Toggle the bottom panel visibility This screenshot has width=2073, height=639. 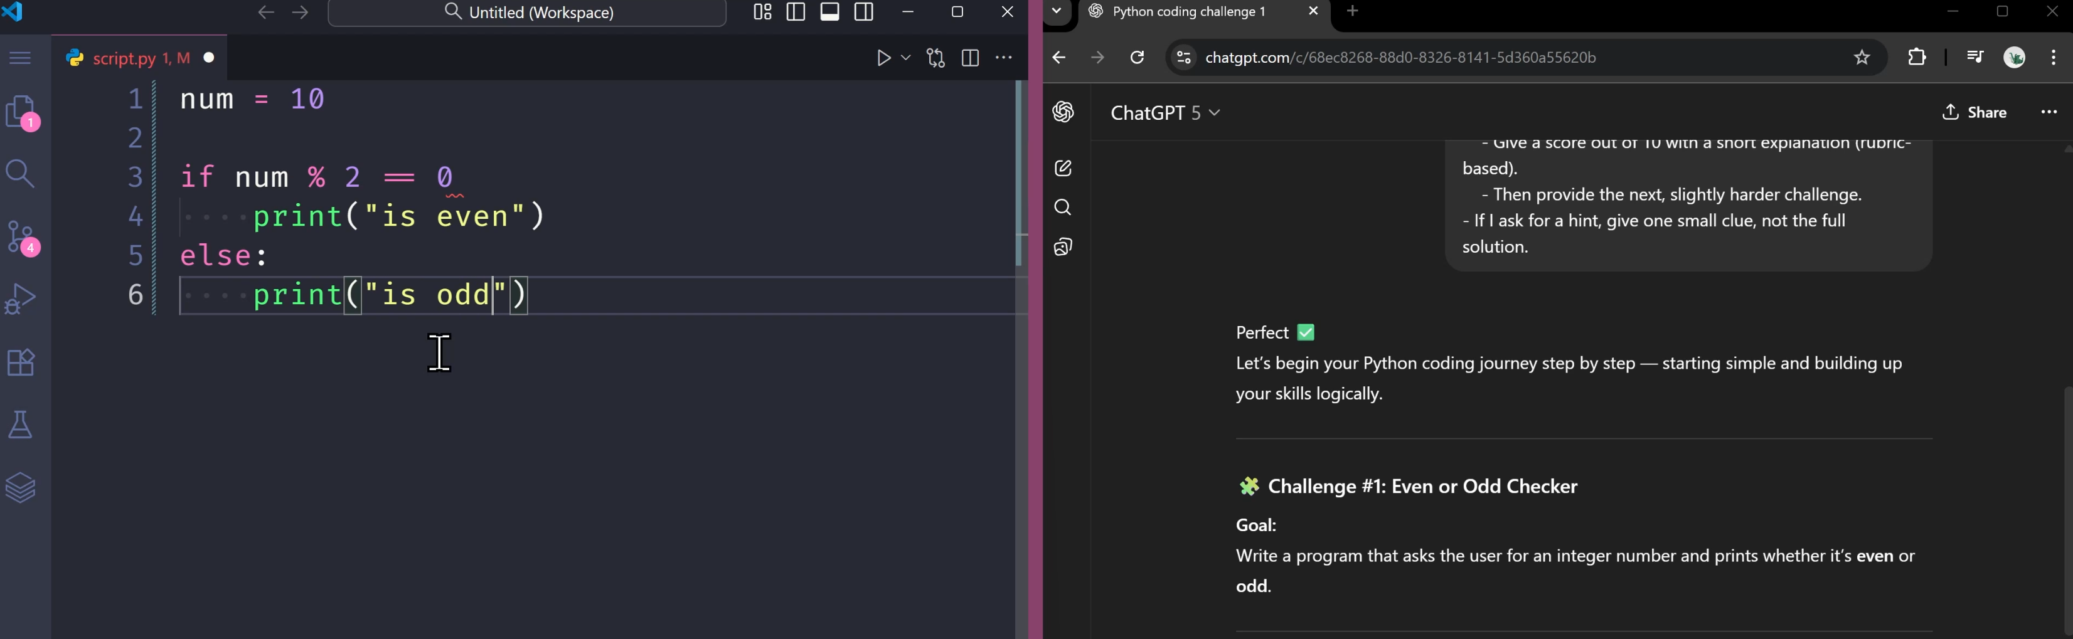[829, 12]
